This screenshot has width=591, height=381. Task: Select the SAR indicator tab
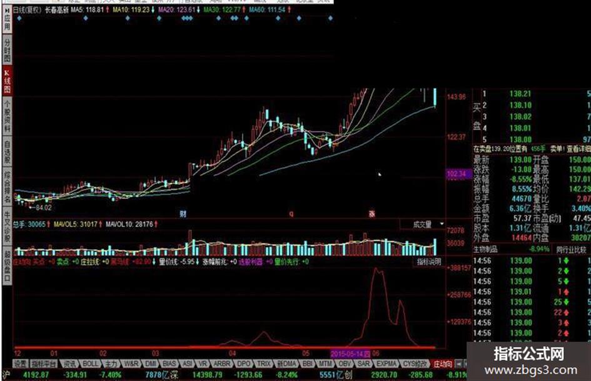pos(364,363)
